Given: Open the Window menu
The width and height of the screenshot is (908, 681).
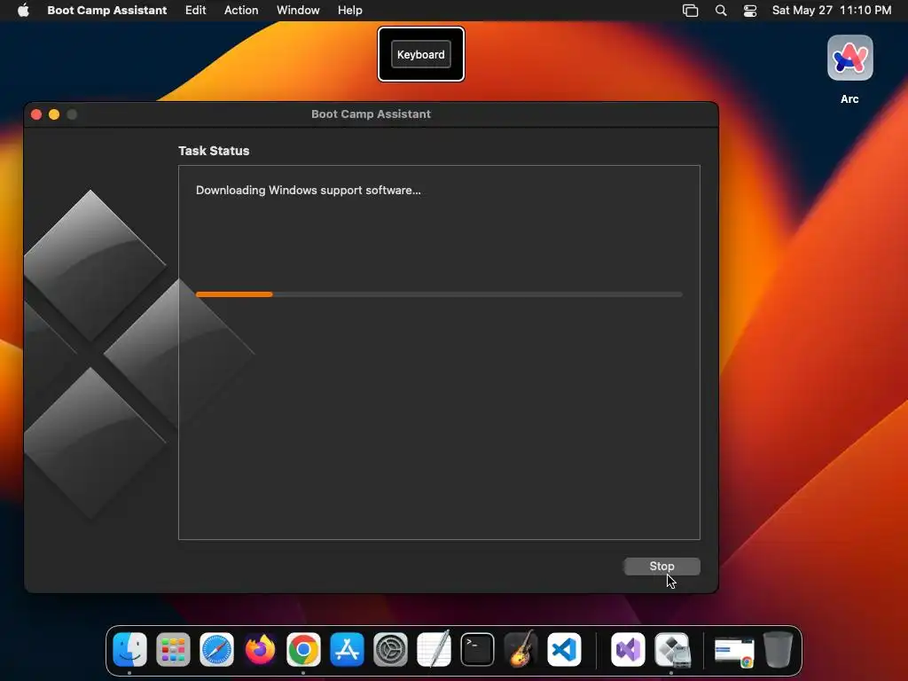Looking at the screenshot, I should [298, 10].
